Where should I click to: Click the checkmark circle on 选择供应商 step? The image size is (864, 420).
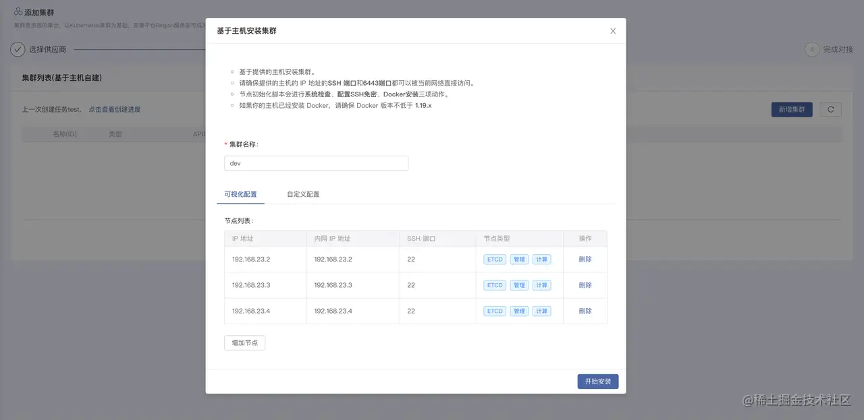[x=17, y=49]
